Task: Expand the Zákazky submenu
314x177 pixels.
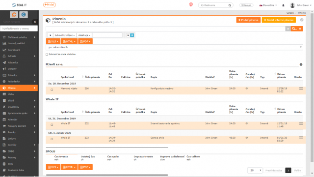Action: point(35,75)
